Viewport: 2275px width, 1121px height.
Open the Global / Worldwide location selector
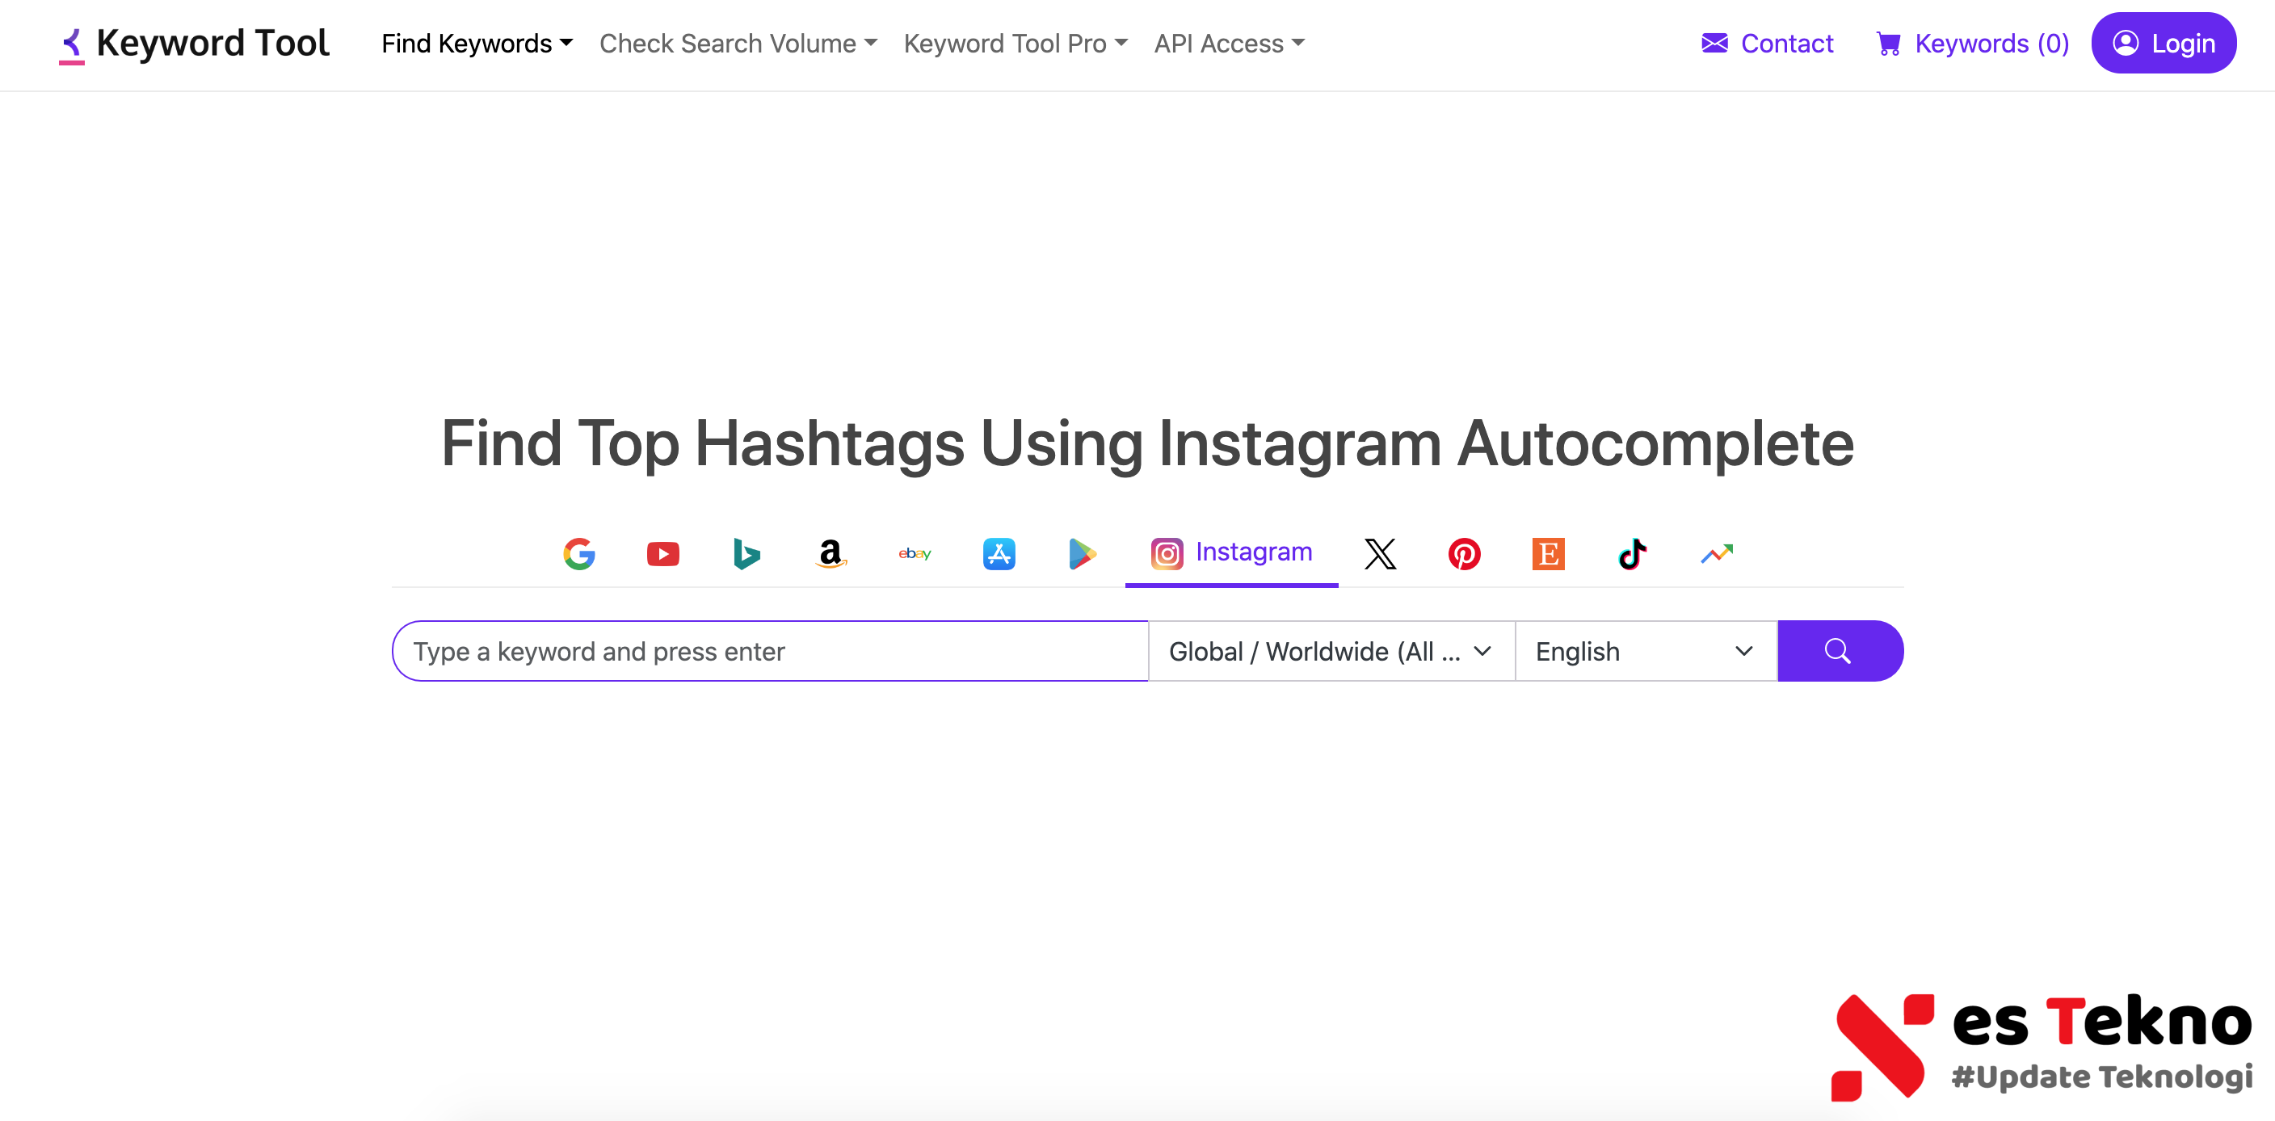(1330, 652)
